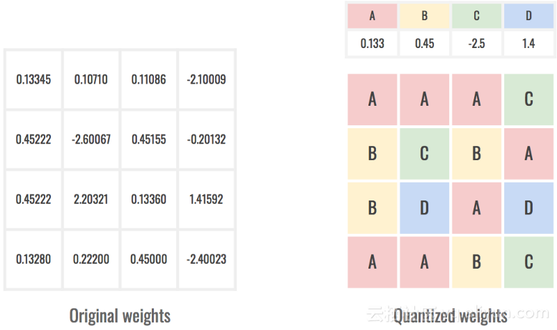Click the 0.45 codebook value

(x=425, y=43)
